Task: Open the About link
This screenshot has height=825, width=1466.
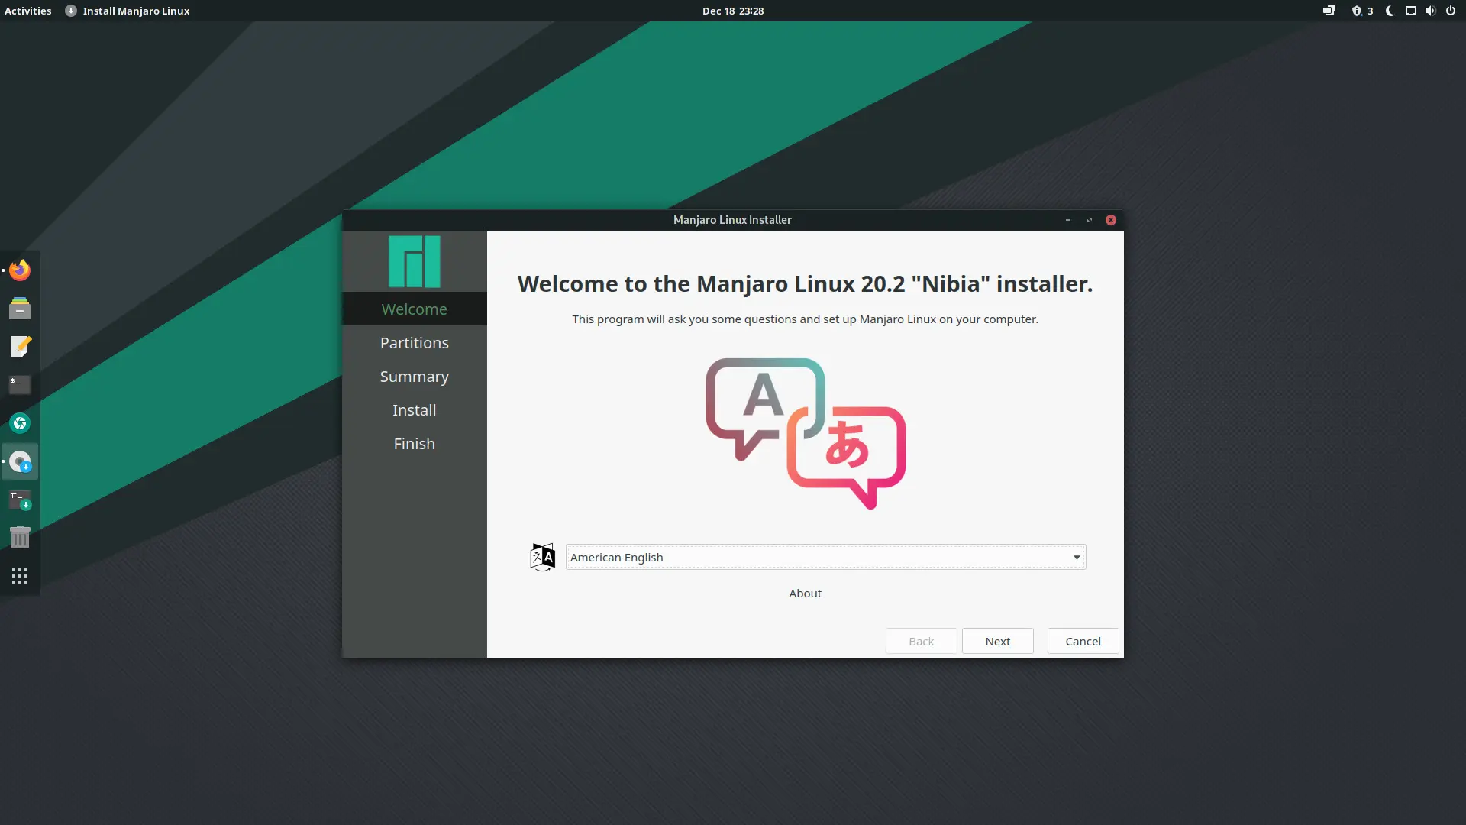Action: (805, 593)
